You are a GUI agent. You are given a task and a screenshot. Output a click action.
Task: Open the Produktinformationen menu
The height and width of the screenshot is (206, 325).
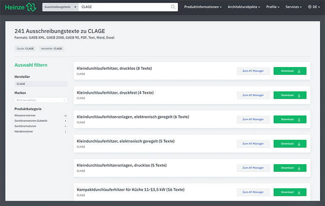(202, 7)
